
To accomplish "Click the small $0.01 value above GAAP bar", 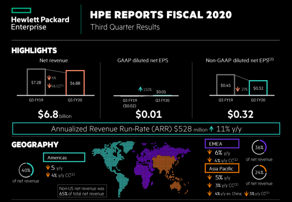I will coord(161,92).
